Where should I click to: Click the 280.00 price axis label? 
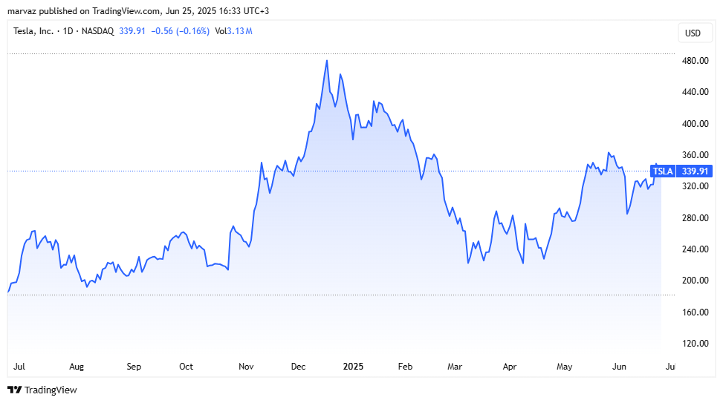coord(696,218)
